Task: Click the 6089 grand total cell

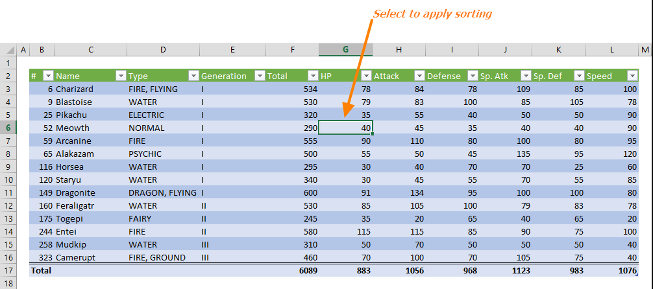Action: pos(292,270)
